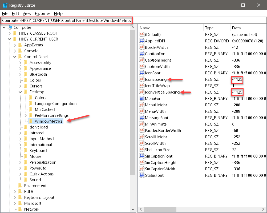Click the Desktop key folder icon
The width and height of the screenshot is (267, 213).
25,92
